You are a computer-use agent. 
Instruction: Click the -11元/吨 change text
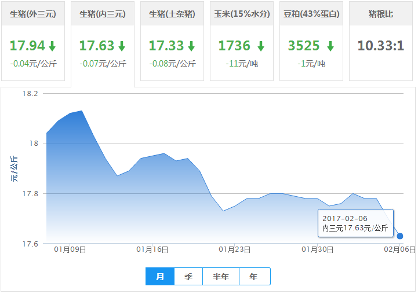click(242, 64)
